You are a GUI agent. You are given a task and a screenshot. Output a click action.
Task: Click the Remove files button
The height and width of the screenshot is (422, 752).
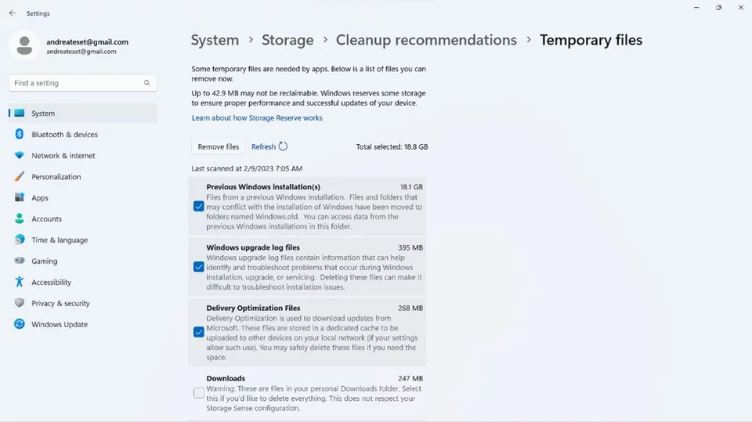[219, 146]
